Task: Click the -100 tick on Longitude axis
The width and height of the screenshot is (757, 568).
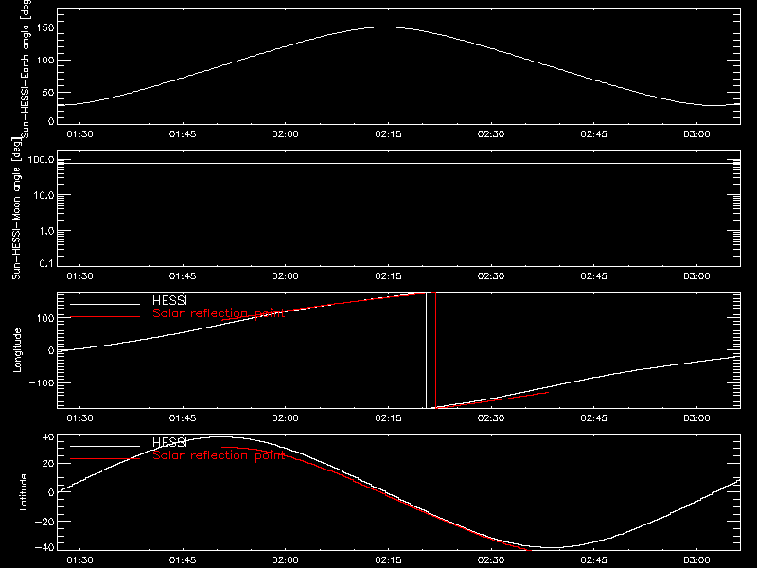Action: click(42, 382)
